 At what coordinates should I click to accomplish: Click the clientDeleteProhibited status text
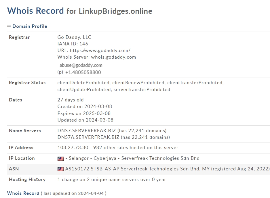83,83
